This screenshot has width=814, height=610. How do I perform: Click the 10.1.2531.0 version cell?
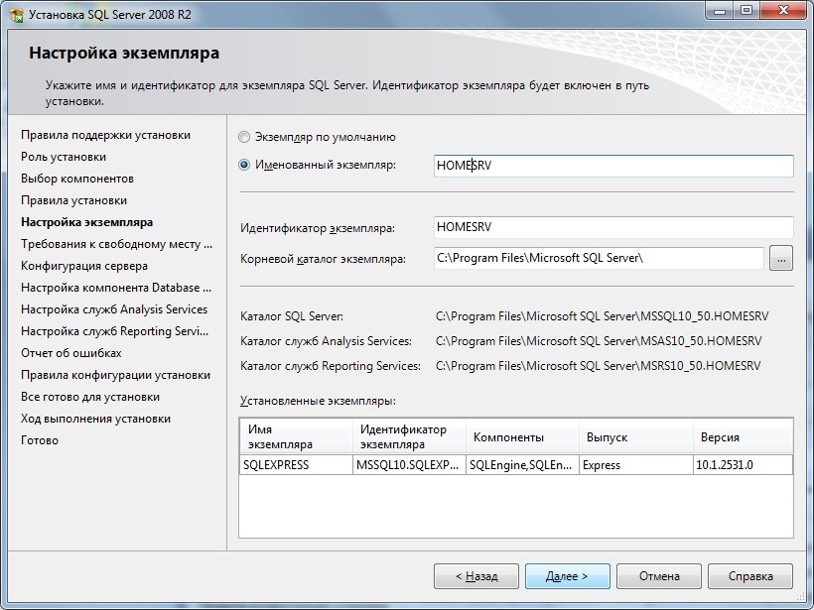[744, 465]
